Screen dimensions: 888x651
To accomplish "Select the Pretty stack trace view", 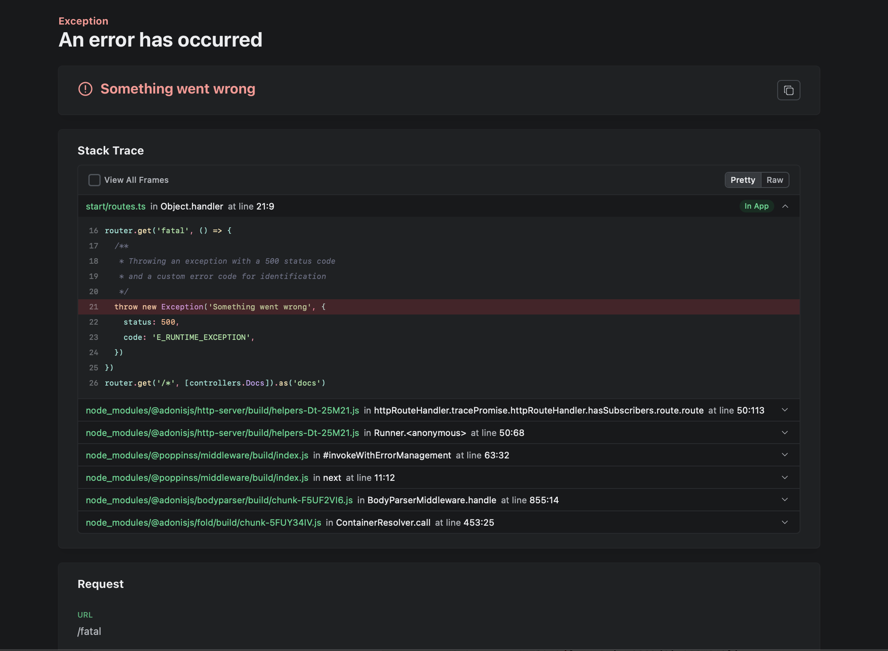I will (x=743, y=180).
